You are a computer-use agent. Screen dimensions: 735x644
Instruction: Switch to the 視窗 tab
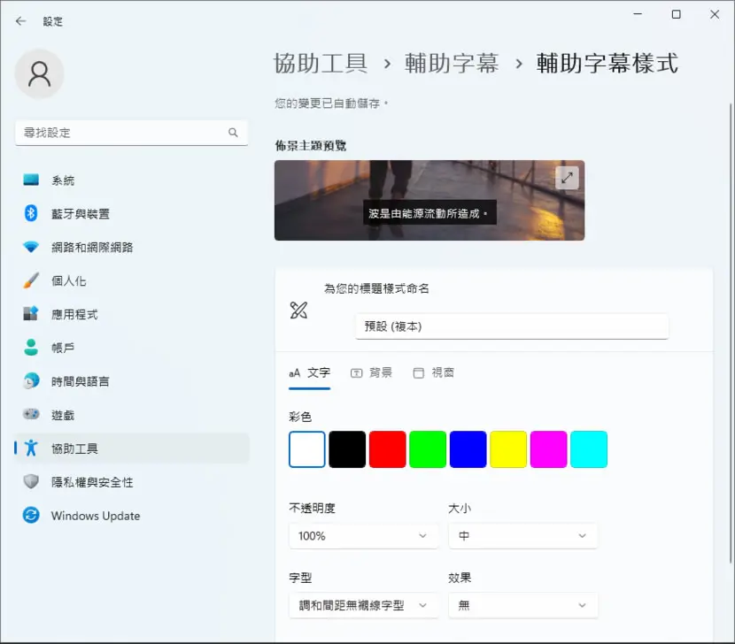(434, 372)
